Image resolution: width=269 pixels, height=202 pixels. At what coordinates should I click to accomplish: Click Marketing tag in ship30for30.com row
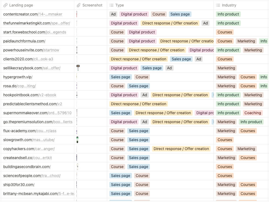(226, 185)
